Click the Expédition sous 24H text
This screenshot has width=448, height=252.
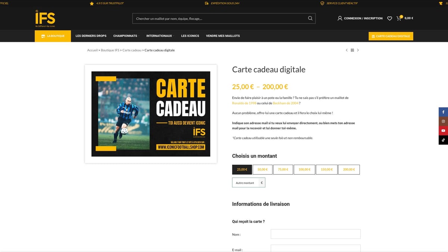pos(225,3)
